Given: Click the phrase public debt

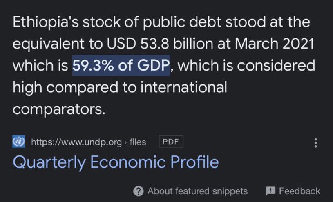Looking at the screenshot, I should pyautogui.click(x=182, y=22).
